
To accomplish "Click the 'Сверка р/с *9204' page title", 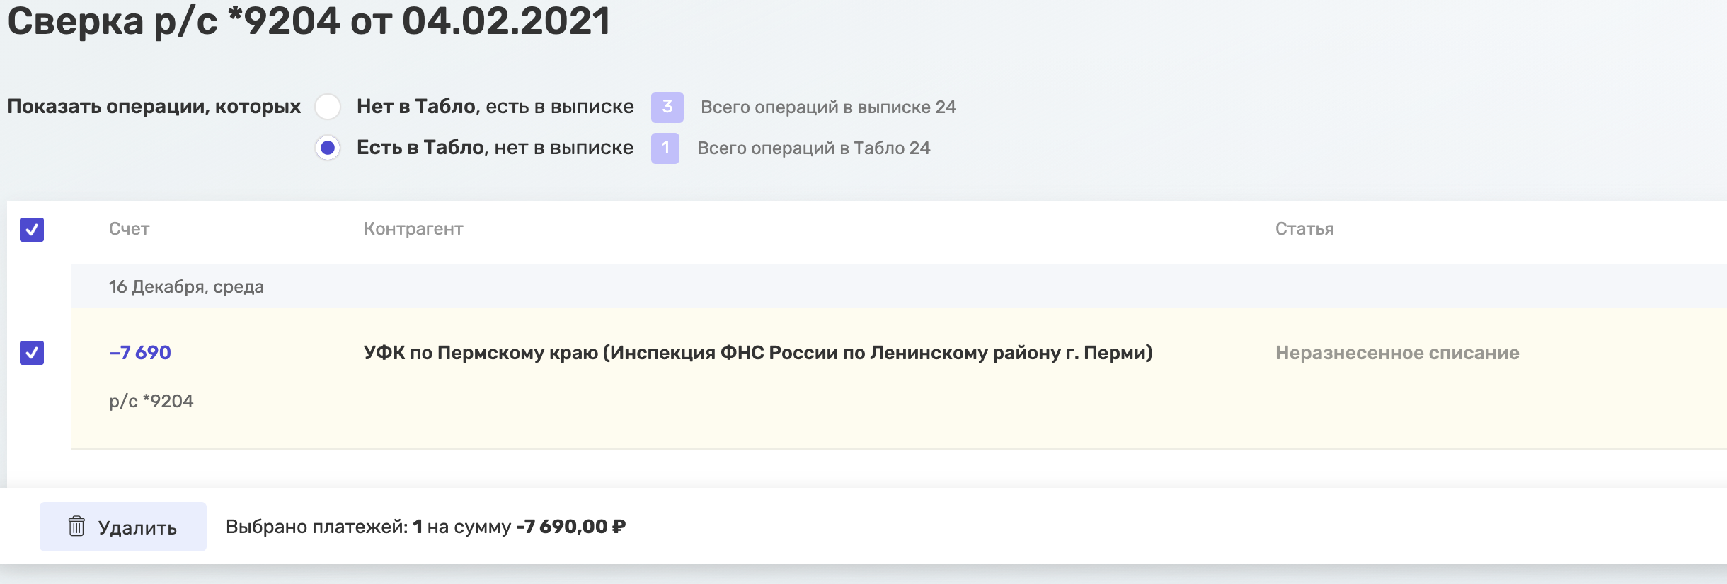I will (309, 21).
